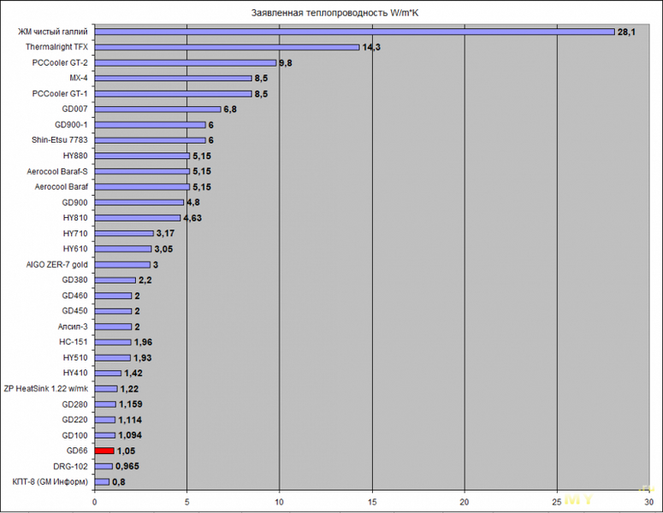The height and width of the screenshot is (513, 663).
Task: Select the 'Aerocool Baraf' label
Action: click(x=62, y=186)
